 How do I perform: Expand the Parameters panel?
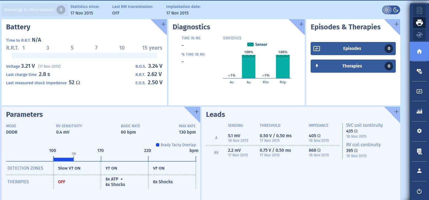coord(196,112)
